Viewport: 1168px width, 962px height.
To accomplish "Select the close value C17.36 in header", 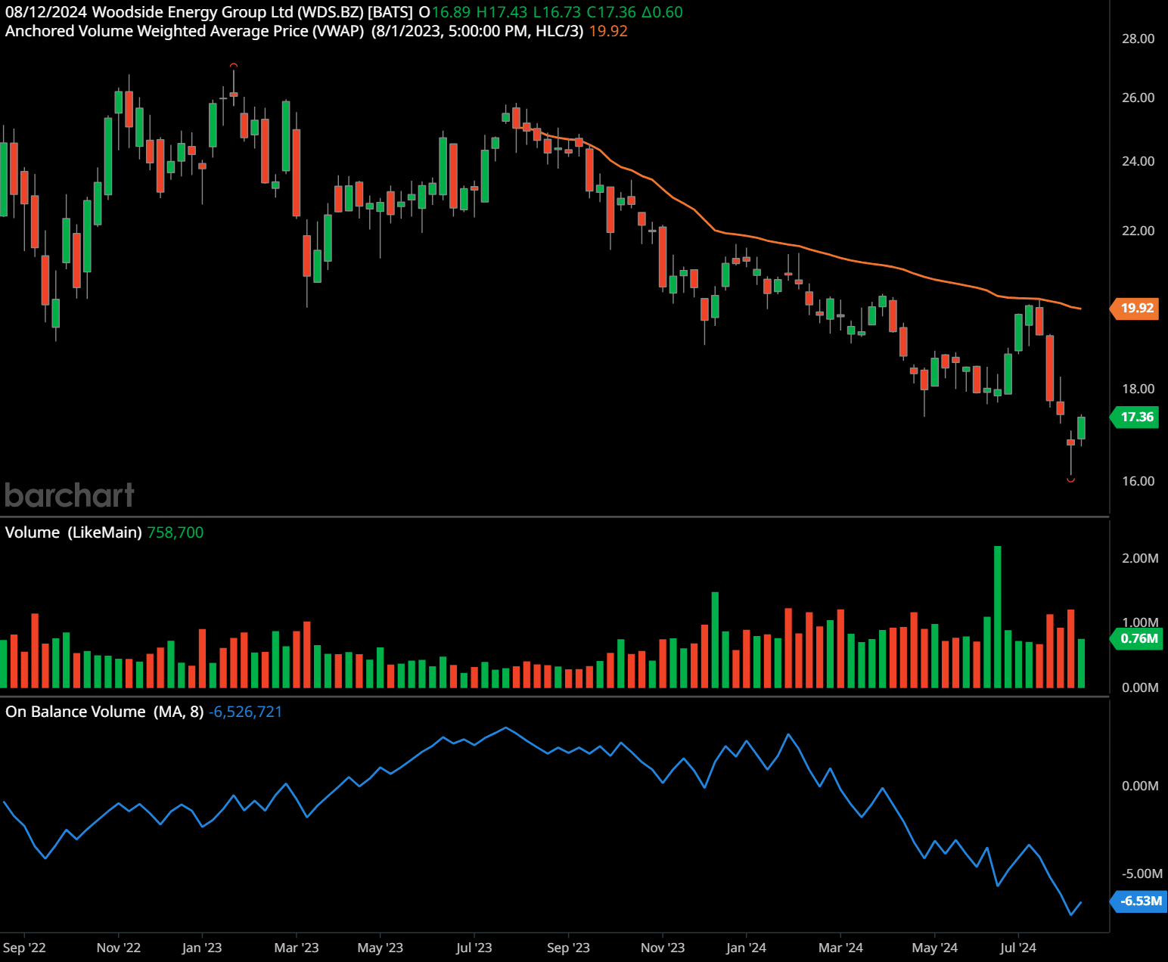I will click(611, 12).
